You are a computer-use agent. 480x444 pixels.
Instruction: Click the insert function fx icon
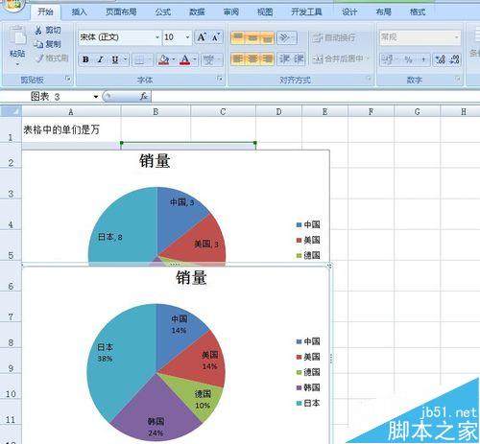[x=144, y=96]
